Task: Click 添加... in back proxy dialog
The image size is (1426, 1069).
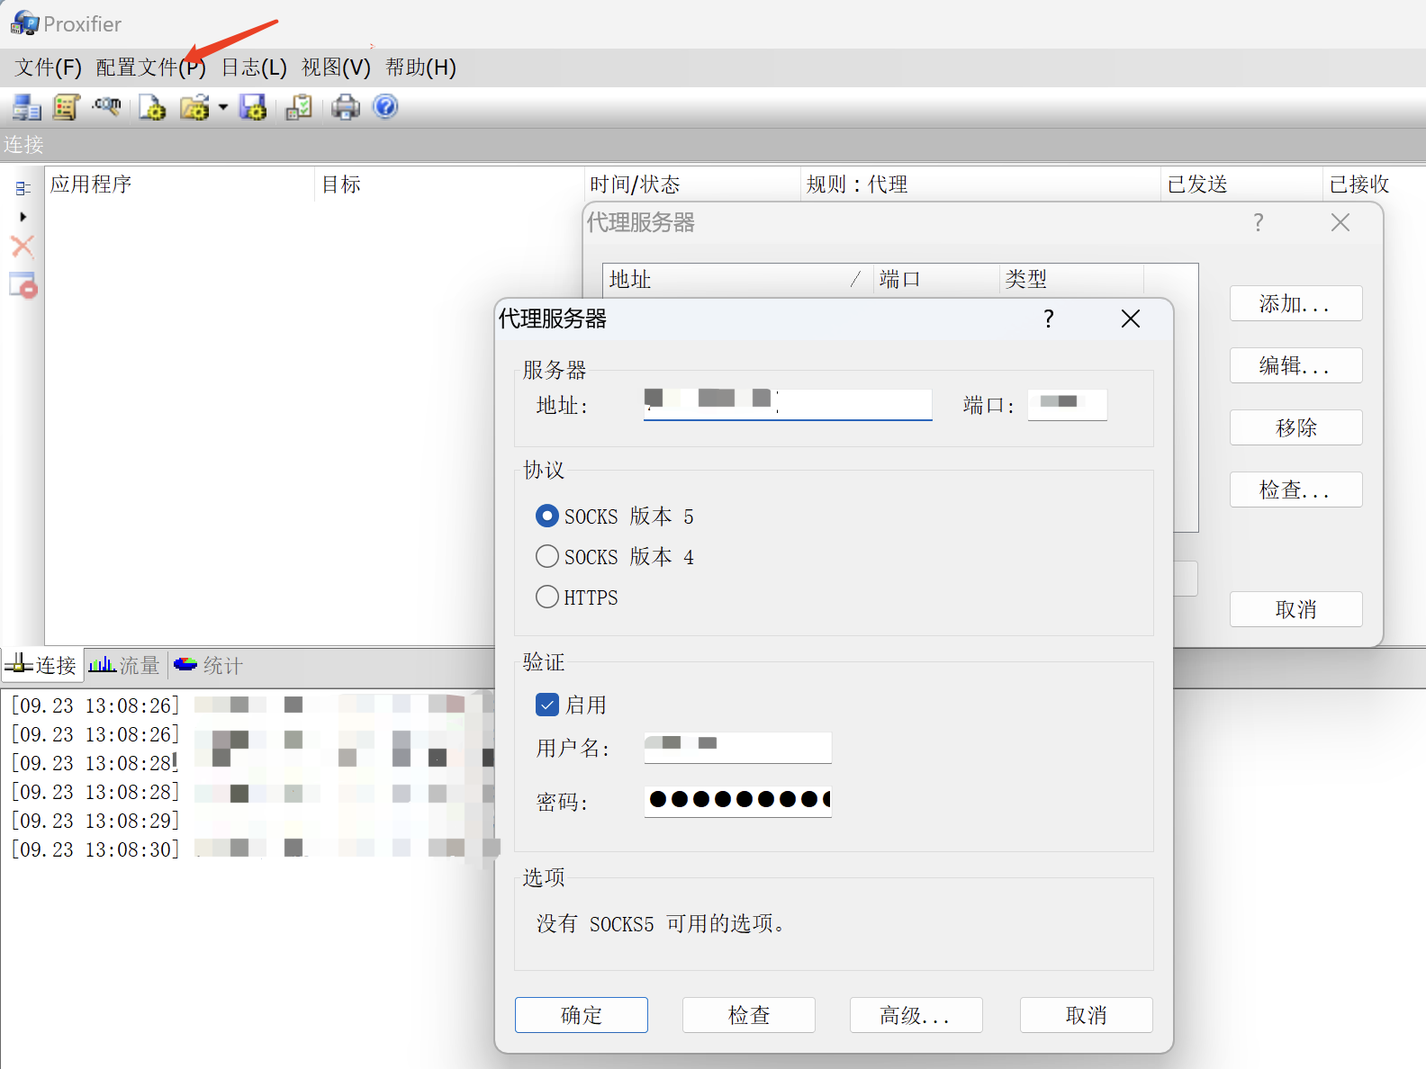Action: (1296, 303)
